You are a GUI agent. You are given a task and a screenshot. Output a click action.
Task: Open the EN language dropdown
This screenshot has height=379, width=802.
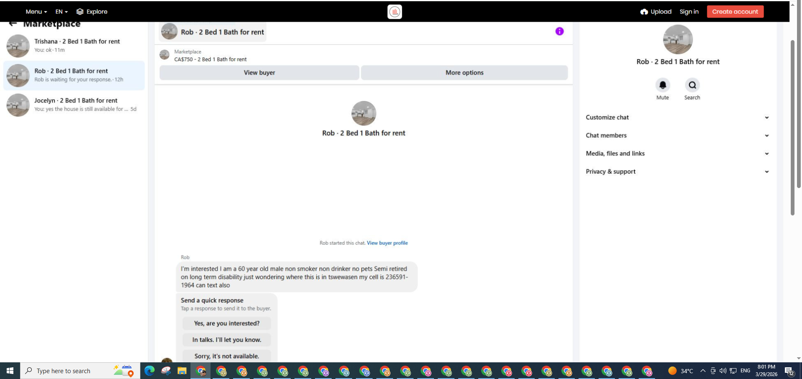[61, 12]
